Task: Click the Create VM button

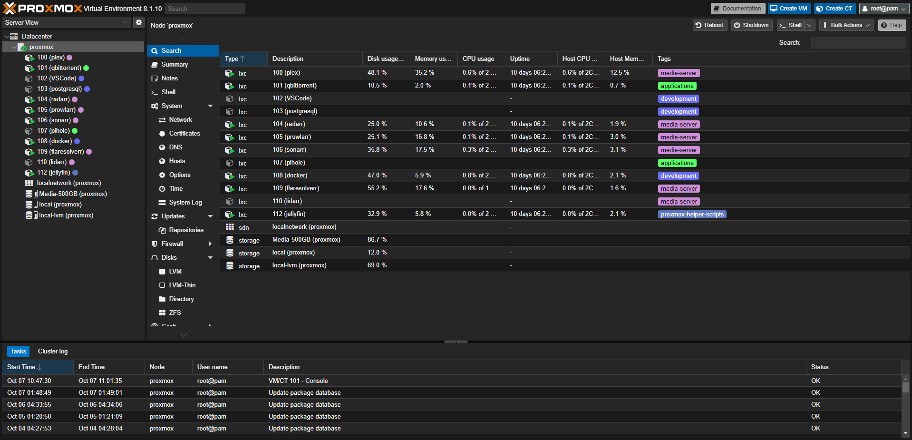Action: (789, 9)
